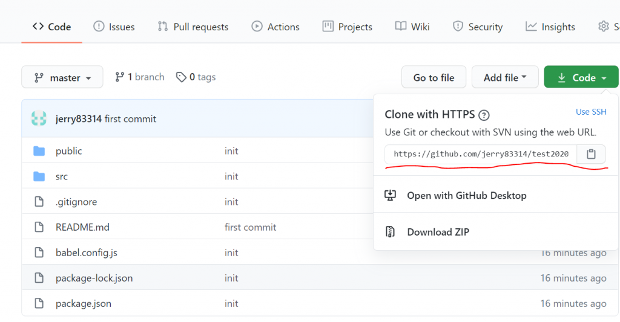Open the Pull requests tab
The image size is (620, 322).
click(193, 27)
